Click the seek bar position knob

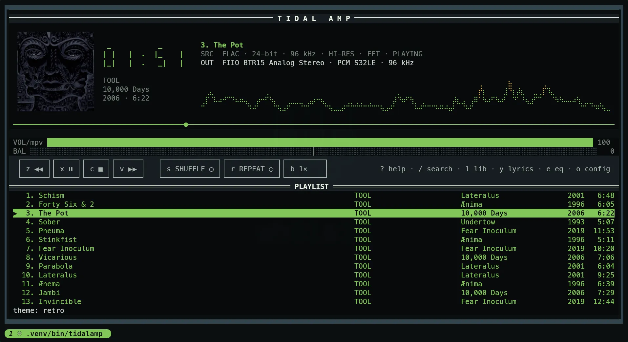tap(186, 125)
